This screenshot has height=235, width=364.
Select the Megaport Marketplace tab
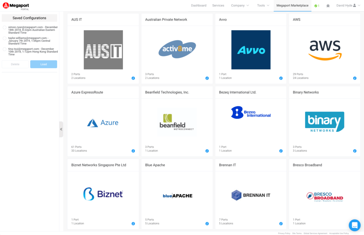292,6
